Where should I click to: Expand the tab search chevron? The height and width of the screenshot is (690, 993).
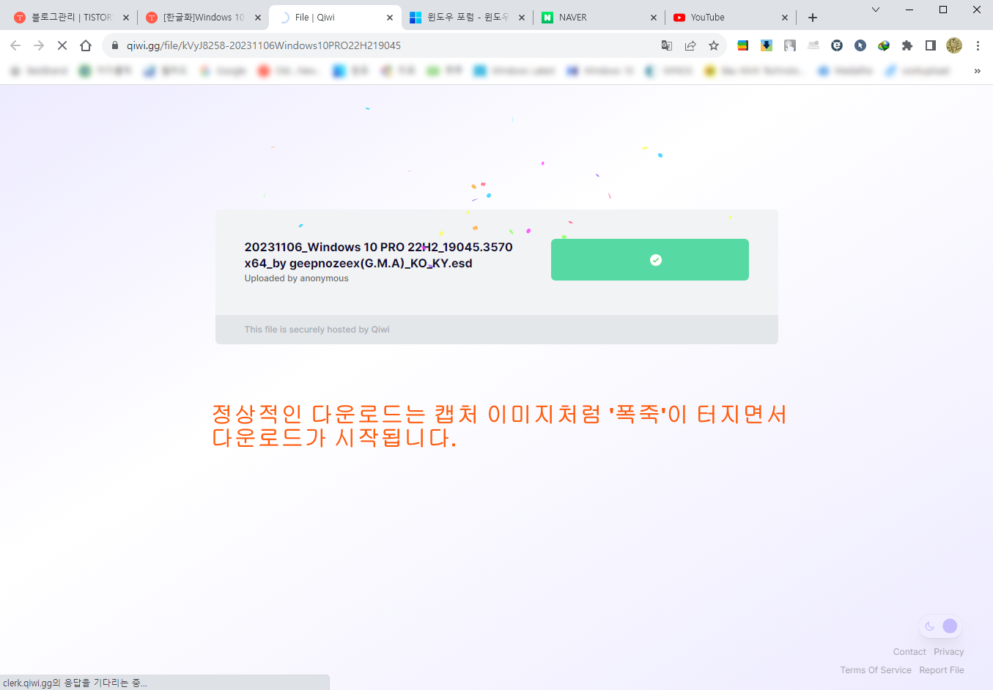pyautogui.click(x=876, y=10)
